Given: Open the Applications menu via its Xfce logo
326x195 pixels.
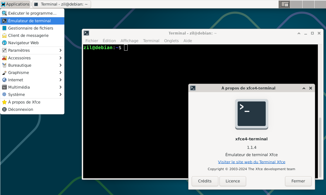Looking at the screenshot, I should tap(4, 4).
